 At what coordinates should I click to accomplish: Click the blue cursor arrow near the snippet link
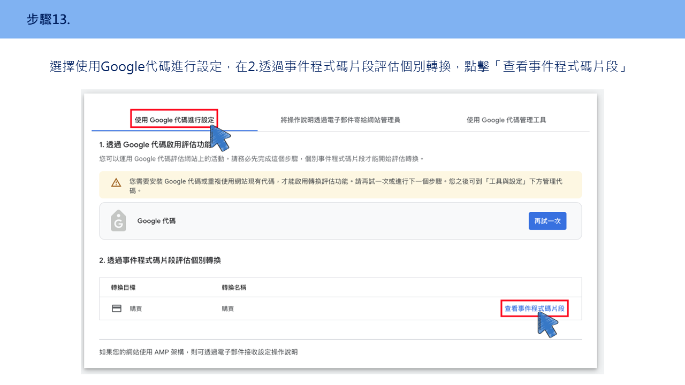coord(547,324)
